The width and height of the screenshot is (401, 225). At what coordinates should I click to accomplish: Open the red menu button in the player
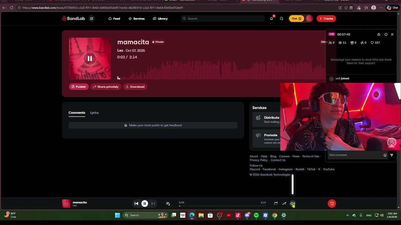332,203
